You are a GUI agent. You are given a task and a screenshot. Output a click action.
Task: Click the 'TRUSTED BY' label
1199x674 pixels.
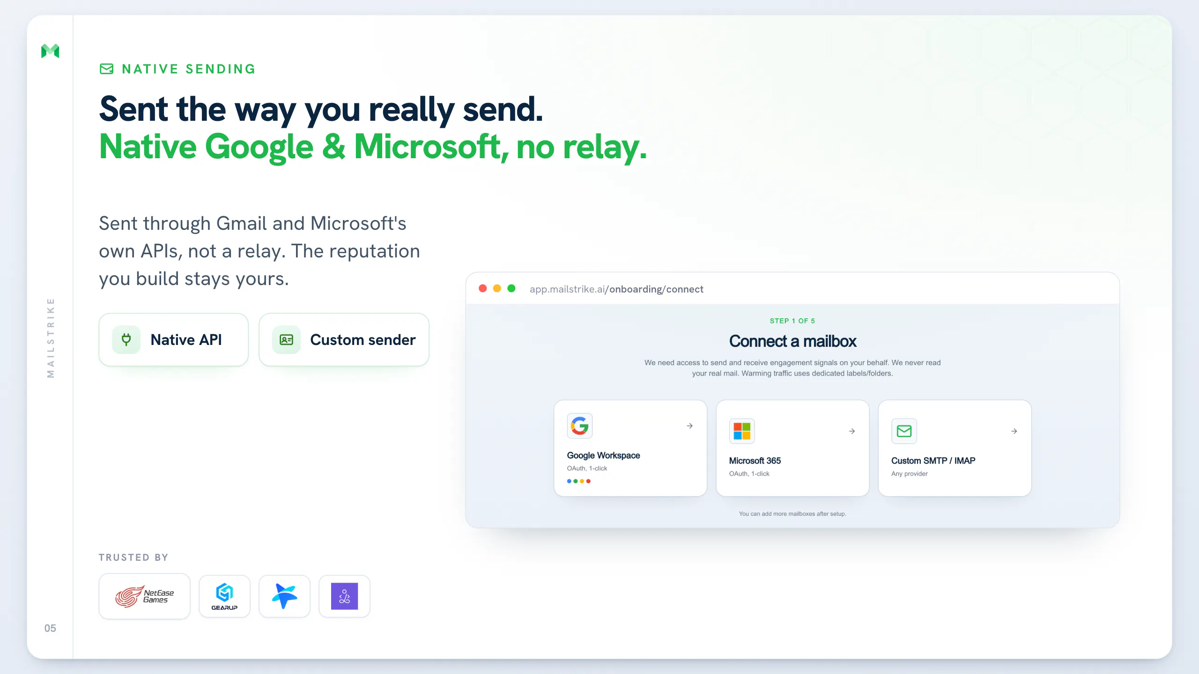133,557
